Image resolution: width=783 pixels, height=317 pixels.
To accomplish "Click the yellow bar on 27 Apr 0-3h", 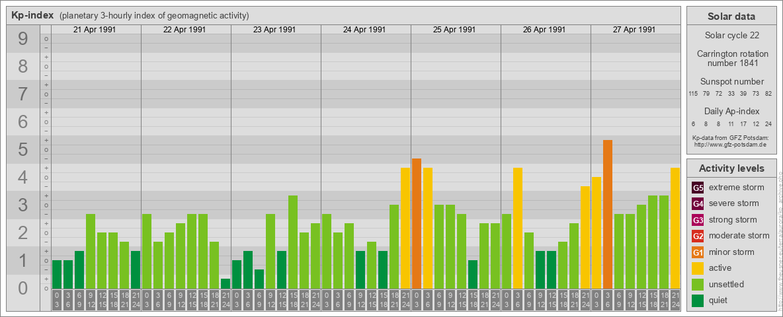I will pyautogui.click(x=597, y=232).
